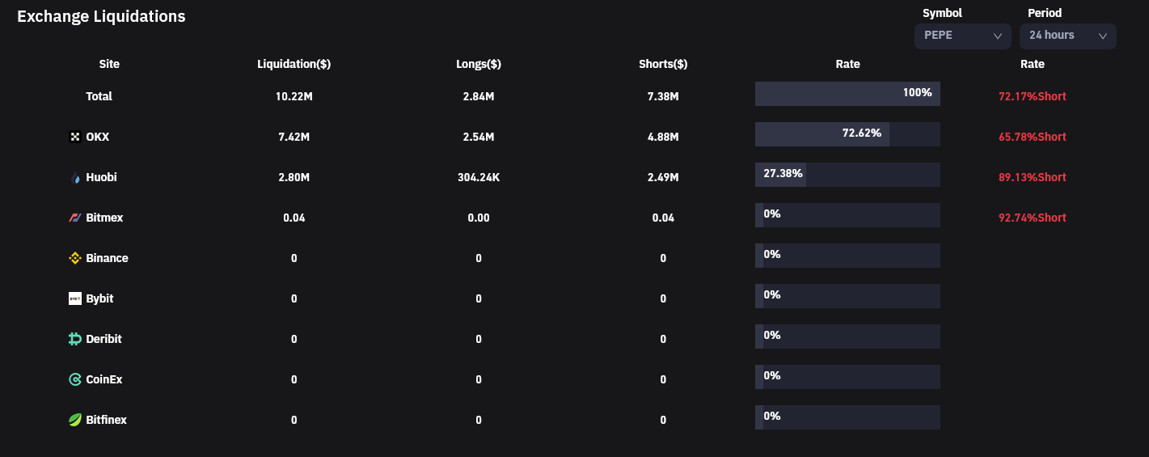
Task: Click the Binance exchange name
Action: click(107, 258)
